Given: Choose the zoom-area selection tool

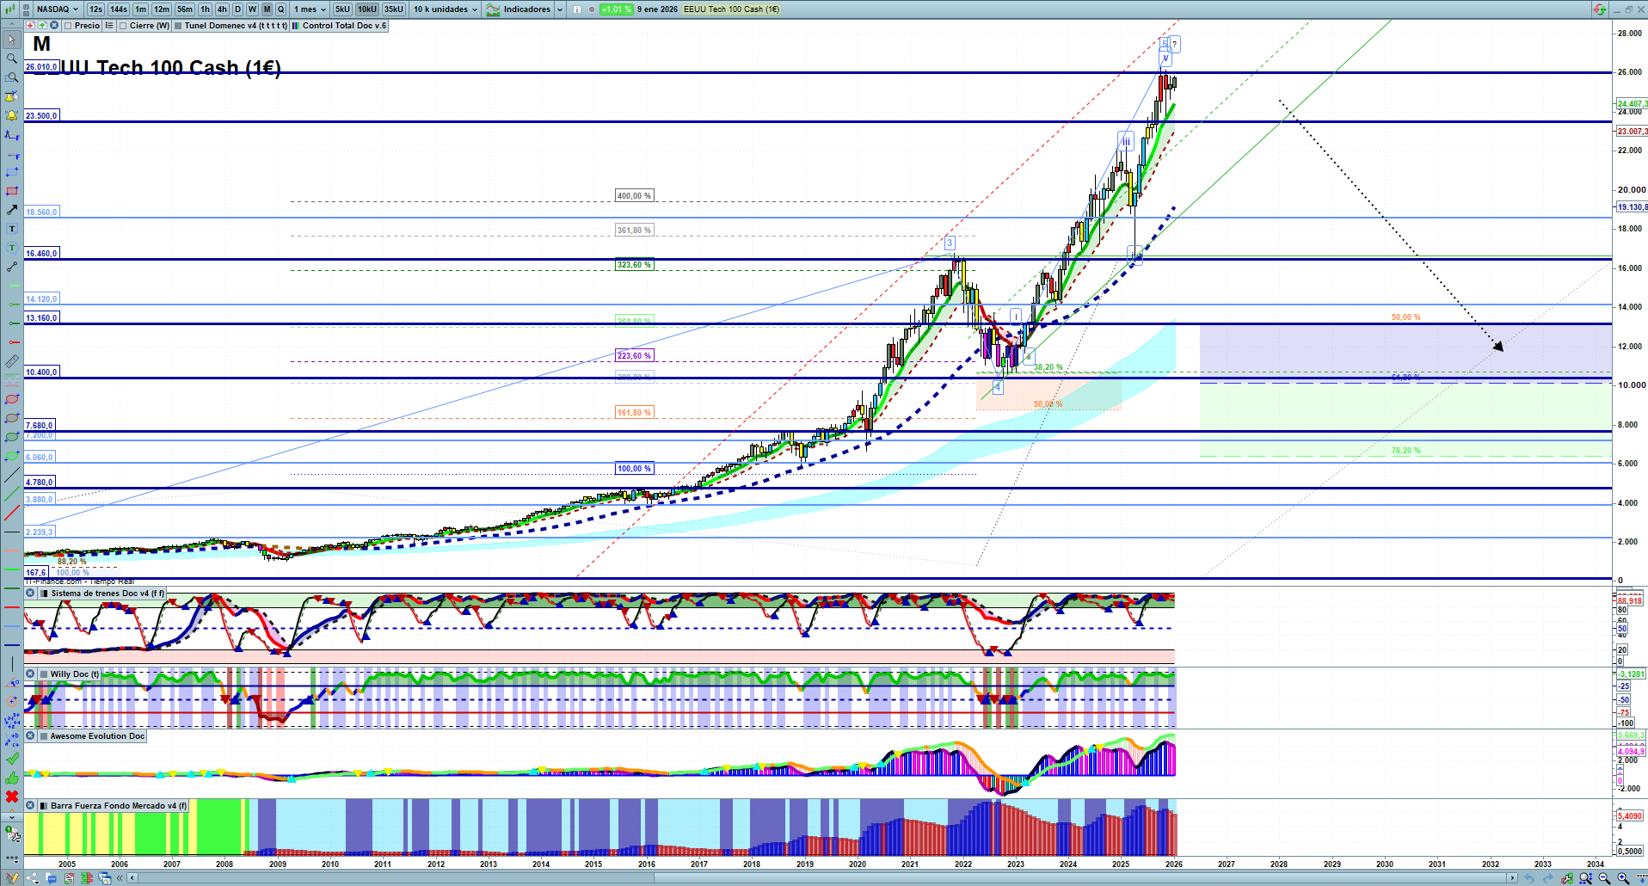Looking at the screenshot, I should [x=12, y=77].
